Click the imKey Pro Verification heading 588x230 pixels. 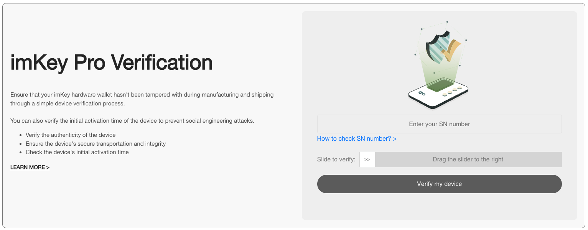pyautogui.click(x=111, y=62)
